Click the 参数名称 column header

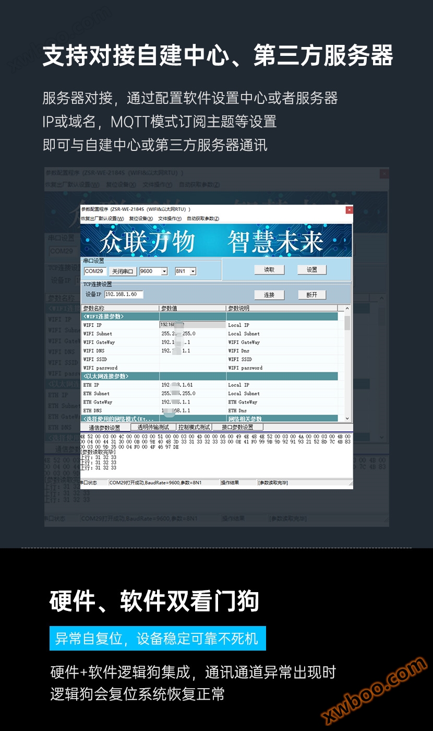click(x=120, y=309)
